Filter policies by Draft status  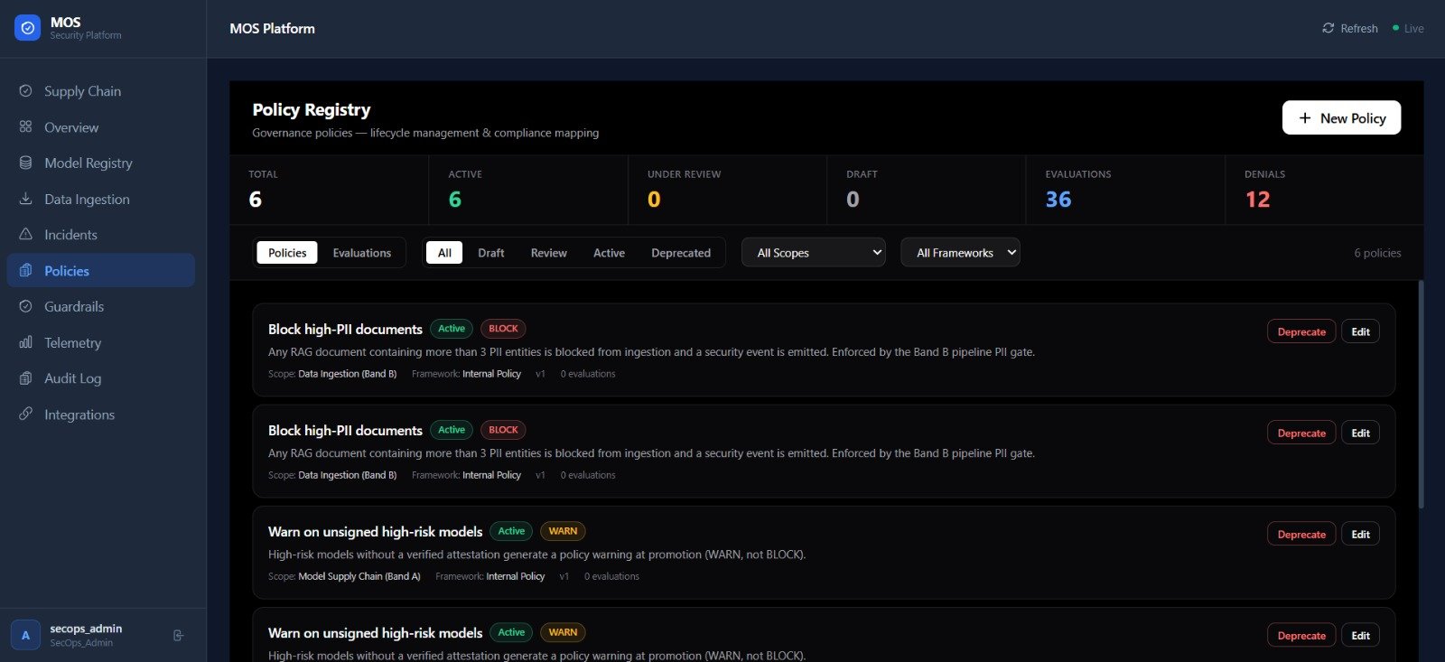tap(491, 253)
